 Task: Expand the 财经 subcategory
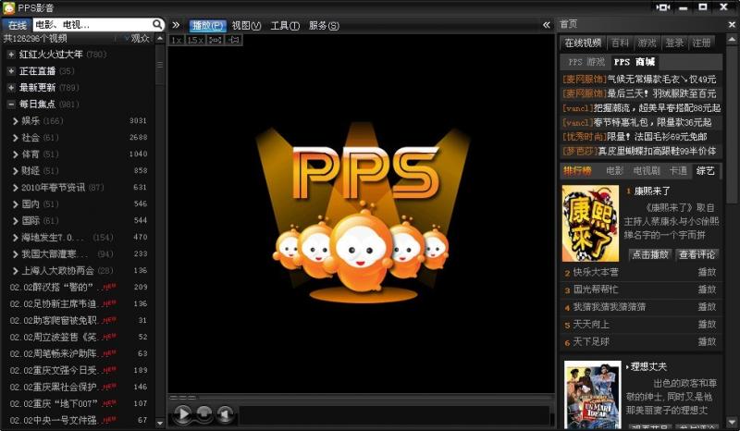click(x=16, y=170)
